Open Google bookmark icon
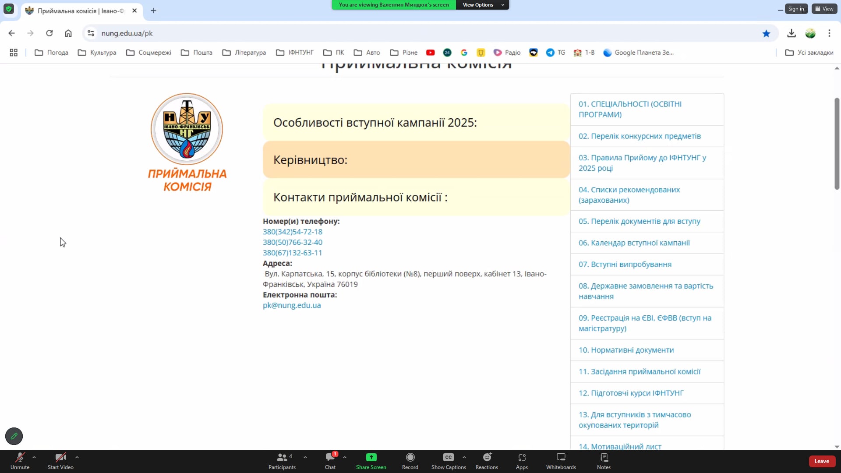This screenshot has width=841, height=473. tap(464, 53)
